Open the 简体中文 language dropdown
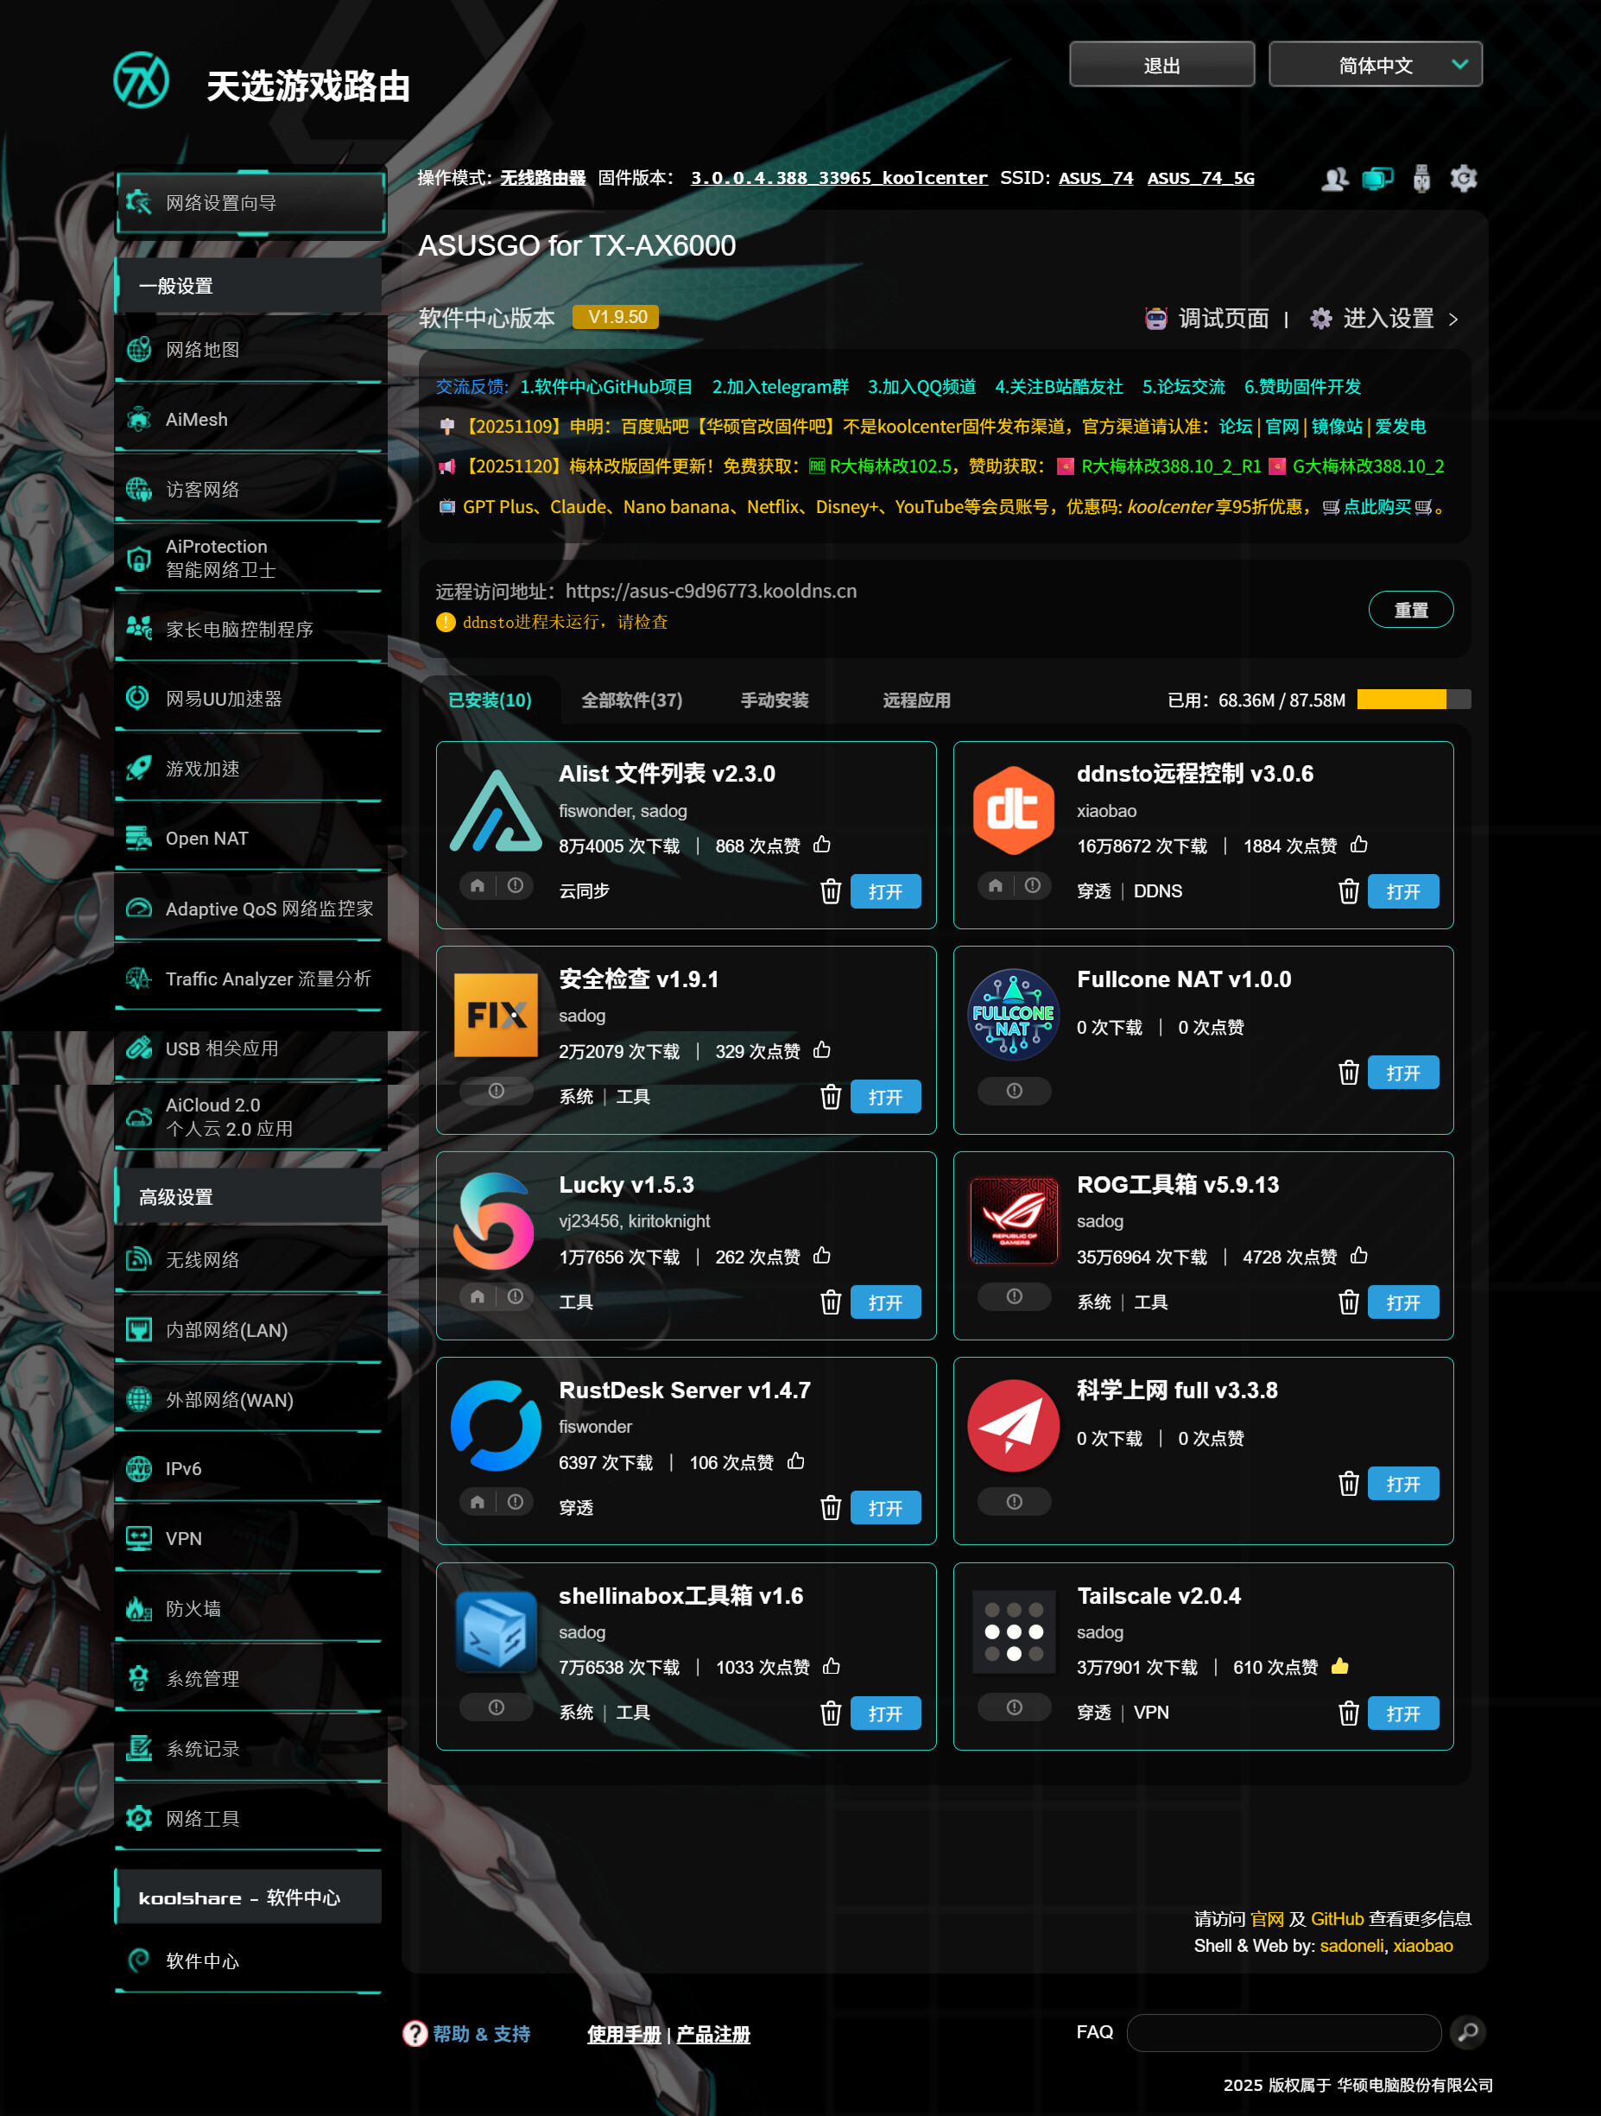Viewport: 1601px width, 2116px height. (x=1375, y=65)
